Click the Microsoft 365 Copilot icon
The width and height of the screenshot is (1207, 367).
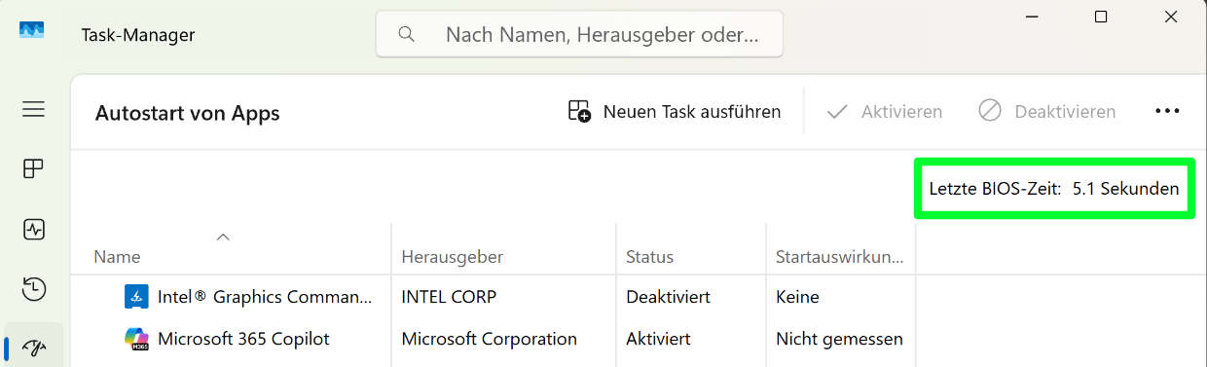pos(136,339)
